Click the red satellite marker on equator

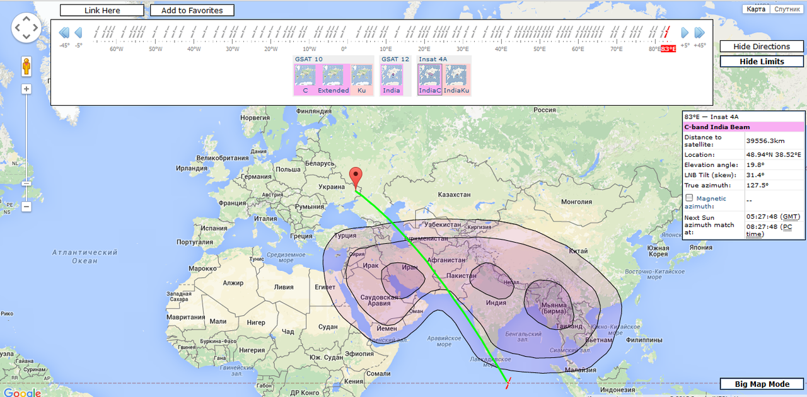(507, 382)
